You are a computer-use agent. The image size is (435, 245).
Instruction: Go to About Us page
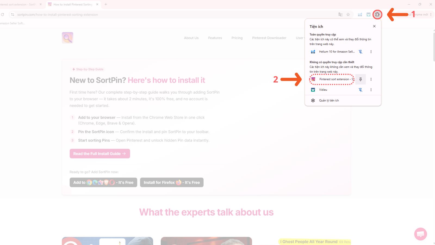(191, 38)
